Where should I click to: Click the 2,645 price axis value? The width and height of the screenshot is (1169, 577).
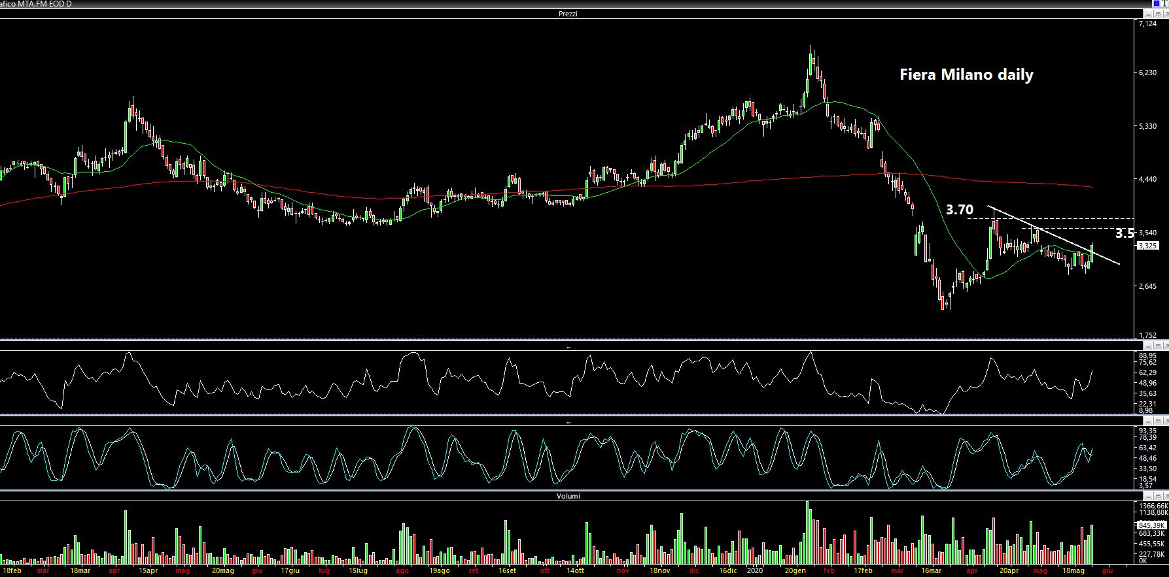pos(1147,286)
